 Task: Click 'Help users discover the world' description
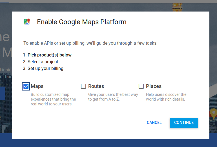(x=166, y=97)
